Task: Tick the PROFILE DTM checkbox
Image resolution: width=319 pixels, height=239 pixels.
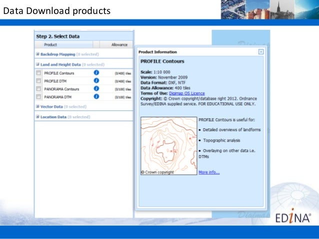Action: [x=38, y=81]
